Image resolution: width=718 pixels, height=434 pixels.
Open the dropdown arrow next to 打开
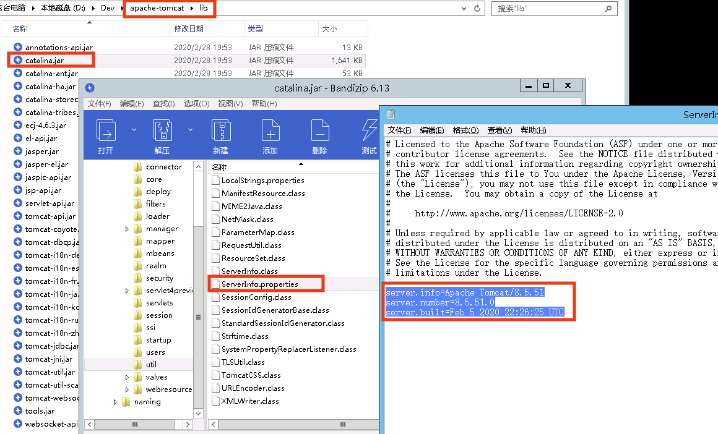(134, 130)
